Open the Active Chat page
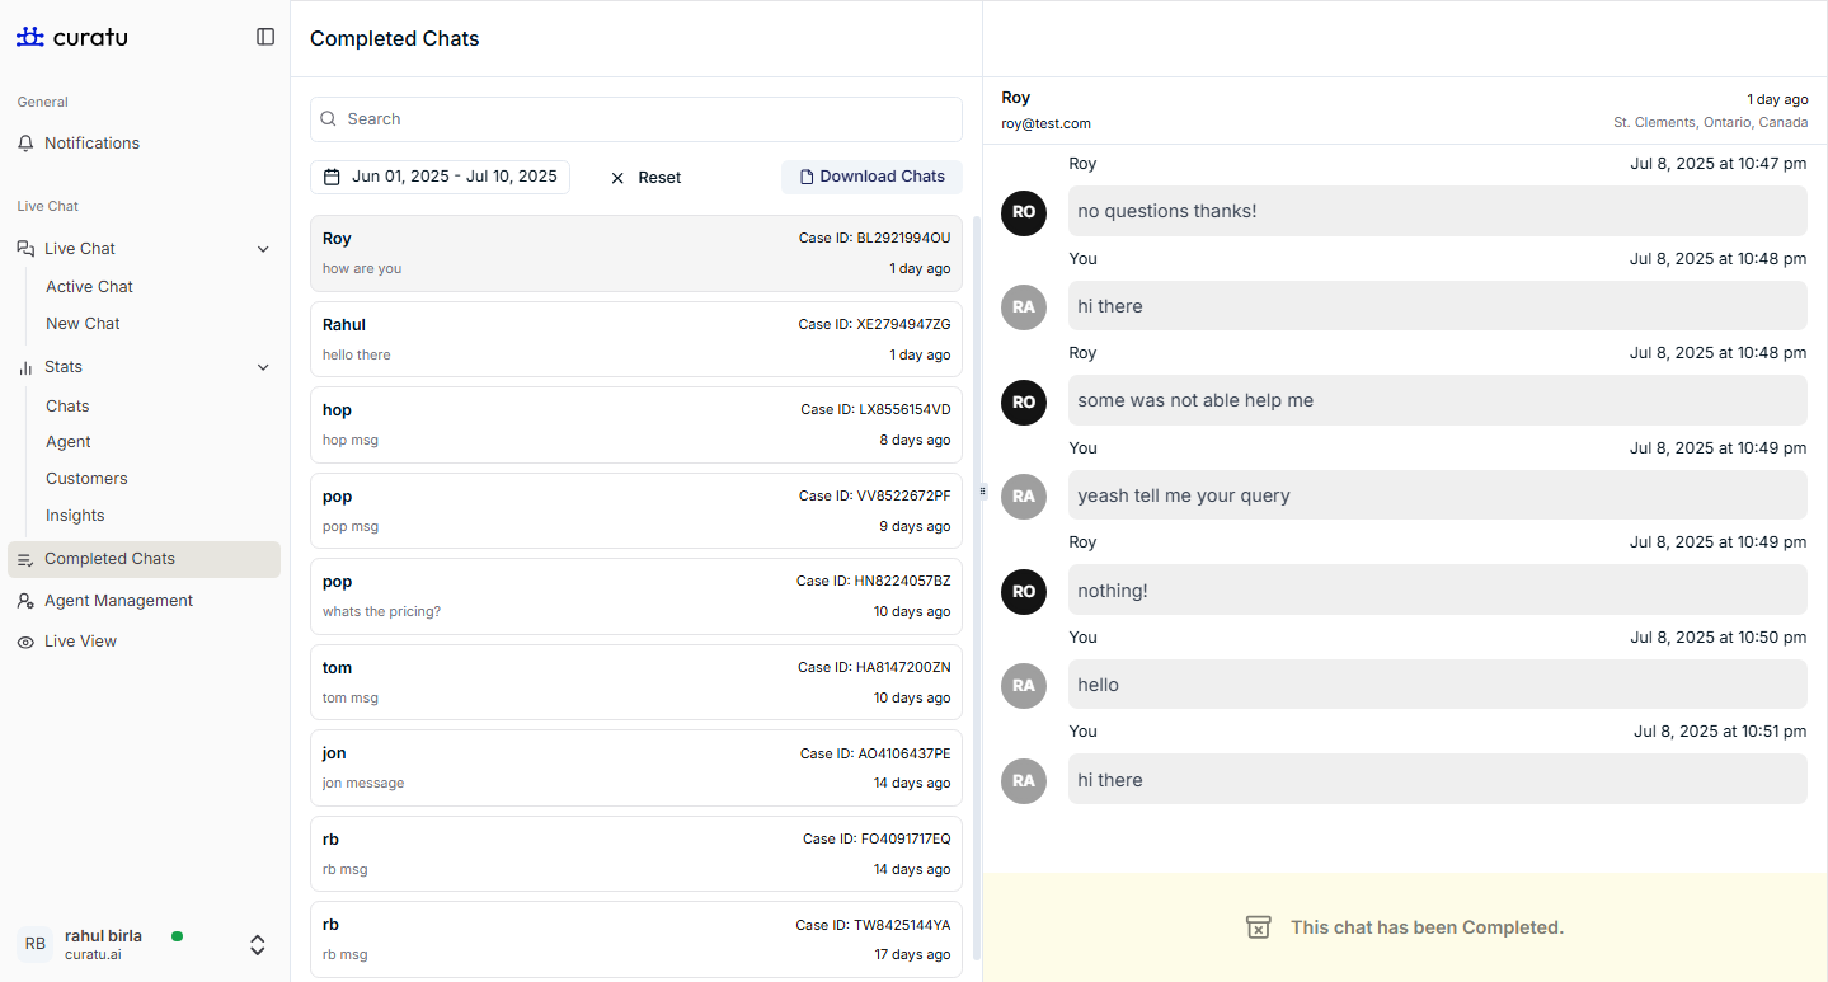Screen dimensions: 1828x982 point(90,286)
